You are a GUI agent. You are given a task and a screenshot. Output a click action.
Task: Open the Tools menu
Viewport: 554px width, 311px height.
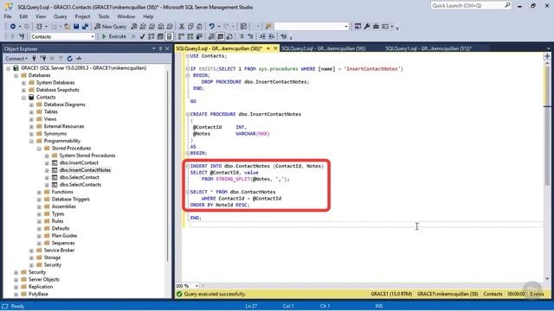pyautogui.click(x=104, y=16)
